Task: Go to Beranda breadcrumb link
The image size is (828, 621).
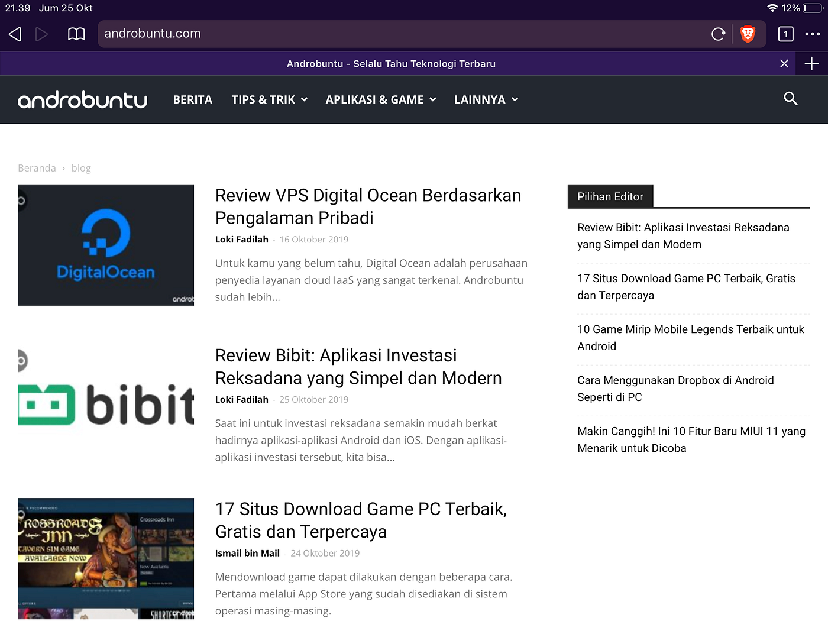Action: tap(37, 168)
